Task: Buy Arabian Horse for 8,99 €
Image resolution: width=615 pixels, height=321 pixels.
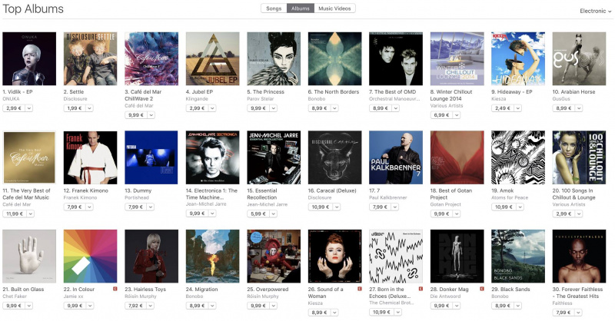Action: point(563,108)
